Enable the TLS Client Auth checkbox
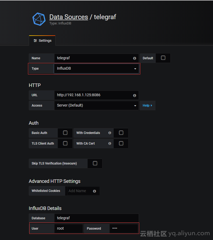Image resolution: width=213 pixels, height=240 pixels. [x=65, y=143]
